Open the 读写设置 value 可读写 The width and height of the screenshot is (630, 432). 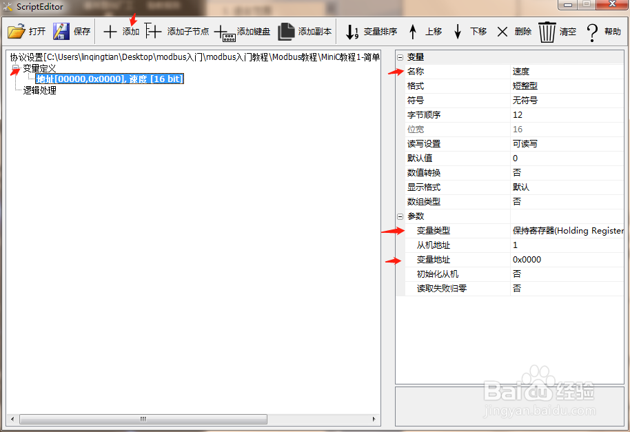(567, 144)
